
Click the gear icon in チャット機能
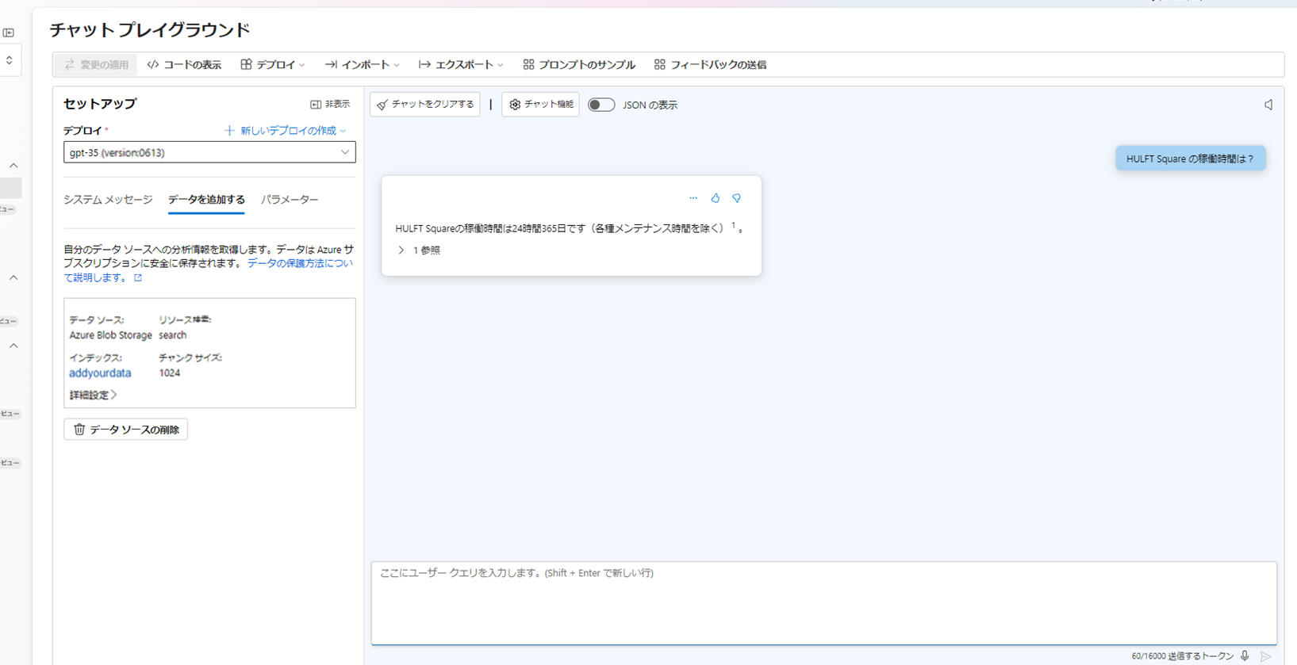(515, 105)
